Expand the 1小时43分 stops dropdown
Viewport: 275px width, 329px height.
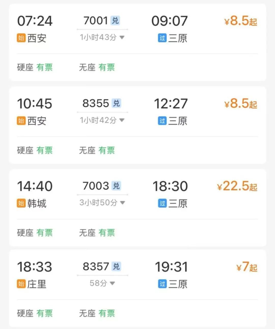click(122, 37)
